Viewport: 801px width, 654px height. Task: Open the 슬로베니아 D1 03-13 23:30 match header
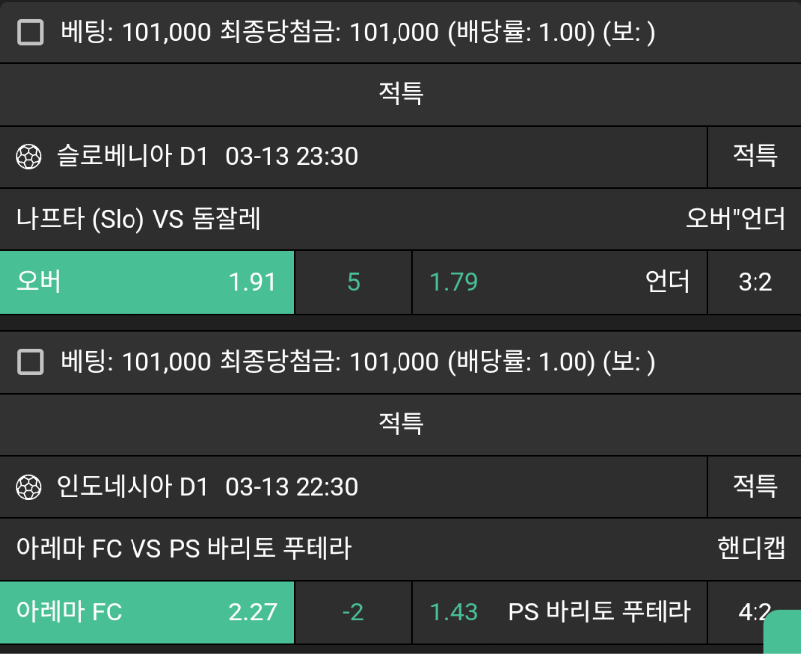[x=208, y=156]
